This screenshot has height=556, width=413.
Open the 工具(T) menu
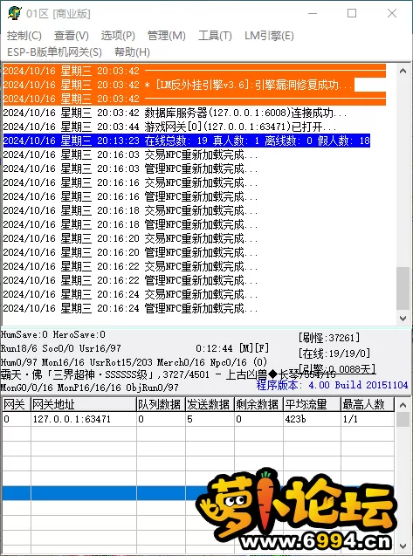click(215, 36)
